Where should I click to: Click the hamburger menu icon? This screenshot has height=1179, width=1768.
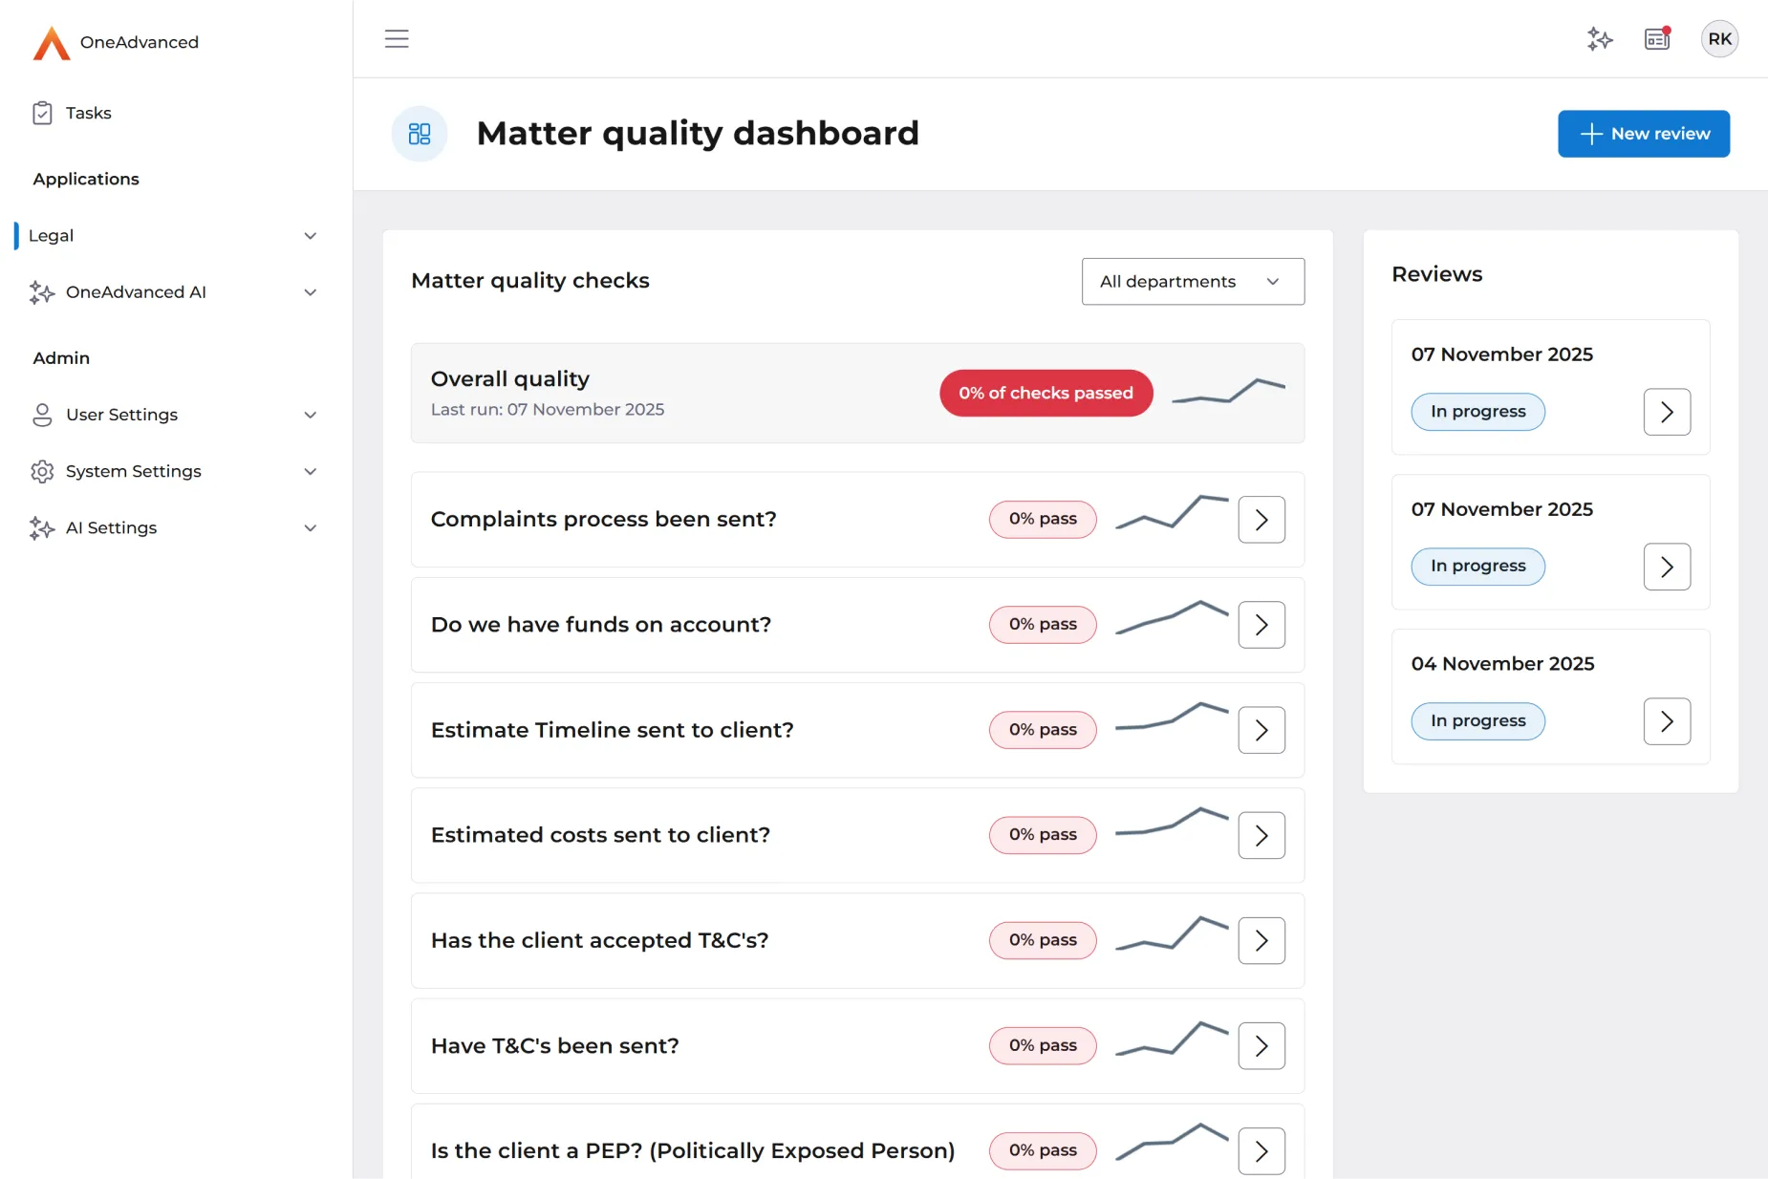tap(397, 39)
